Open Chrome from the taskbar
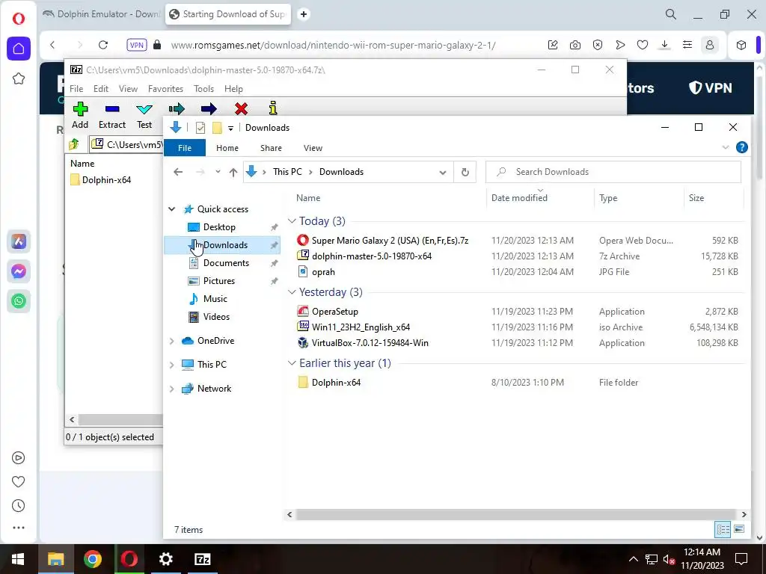The width and height of the screenshot is (766, 574). pos(92,559)
